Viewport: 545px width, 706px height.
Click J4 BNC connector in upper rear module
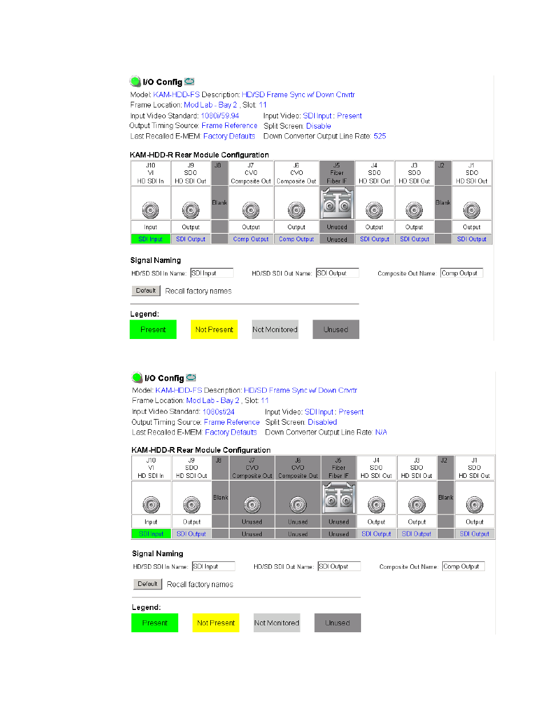click(x=374, y=210)
